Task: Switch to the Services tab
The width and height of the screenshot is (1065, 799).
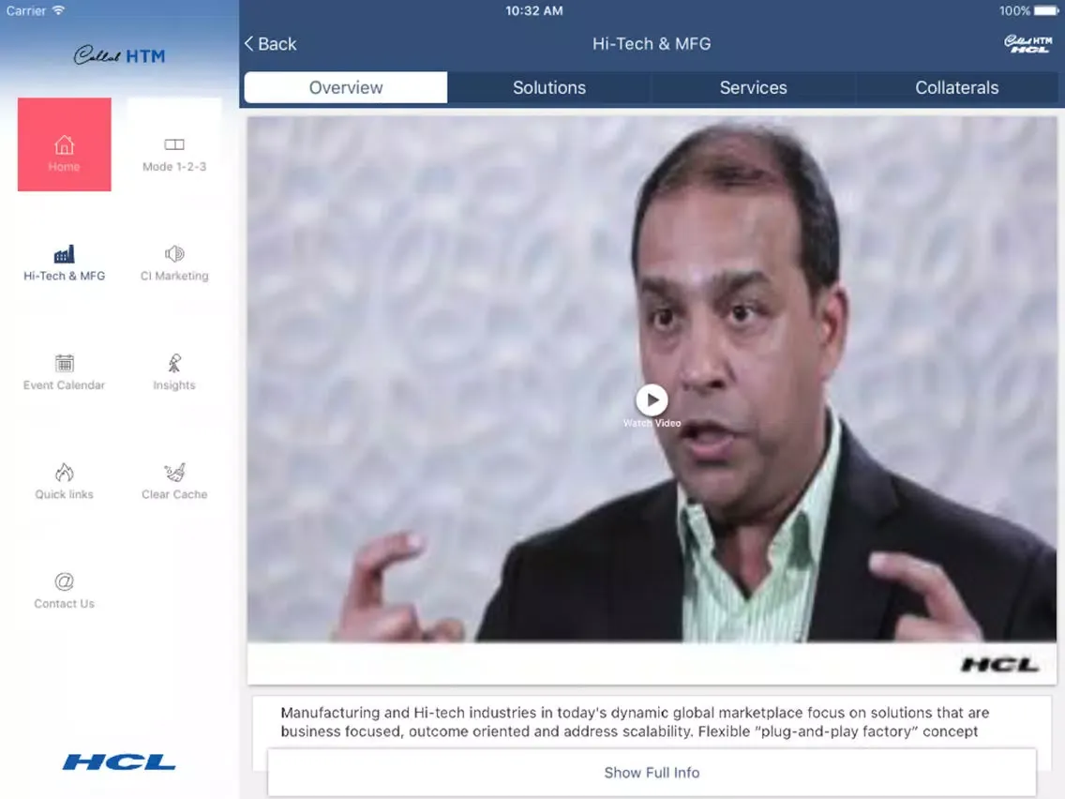Action: click(x=753, y=88)
